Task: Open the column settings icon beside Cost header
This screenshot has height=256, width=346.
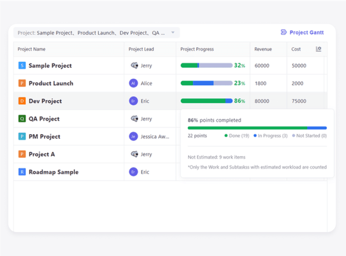Action: 318,49
